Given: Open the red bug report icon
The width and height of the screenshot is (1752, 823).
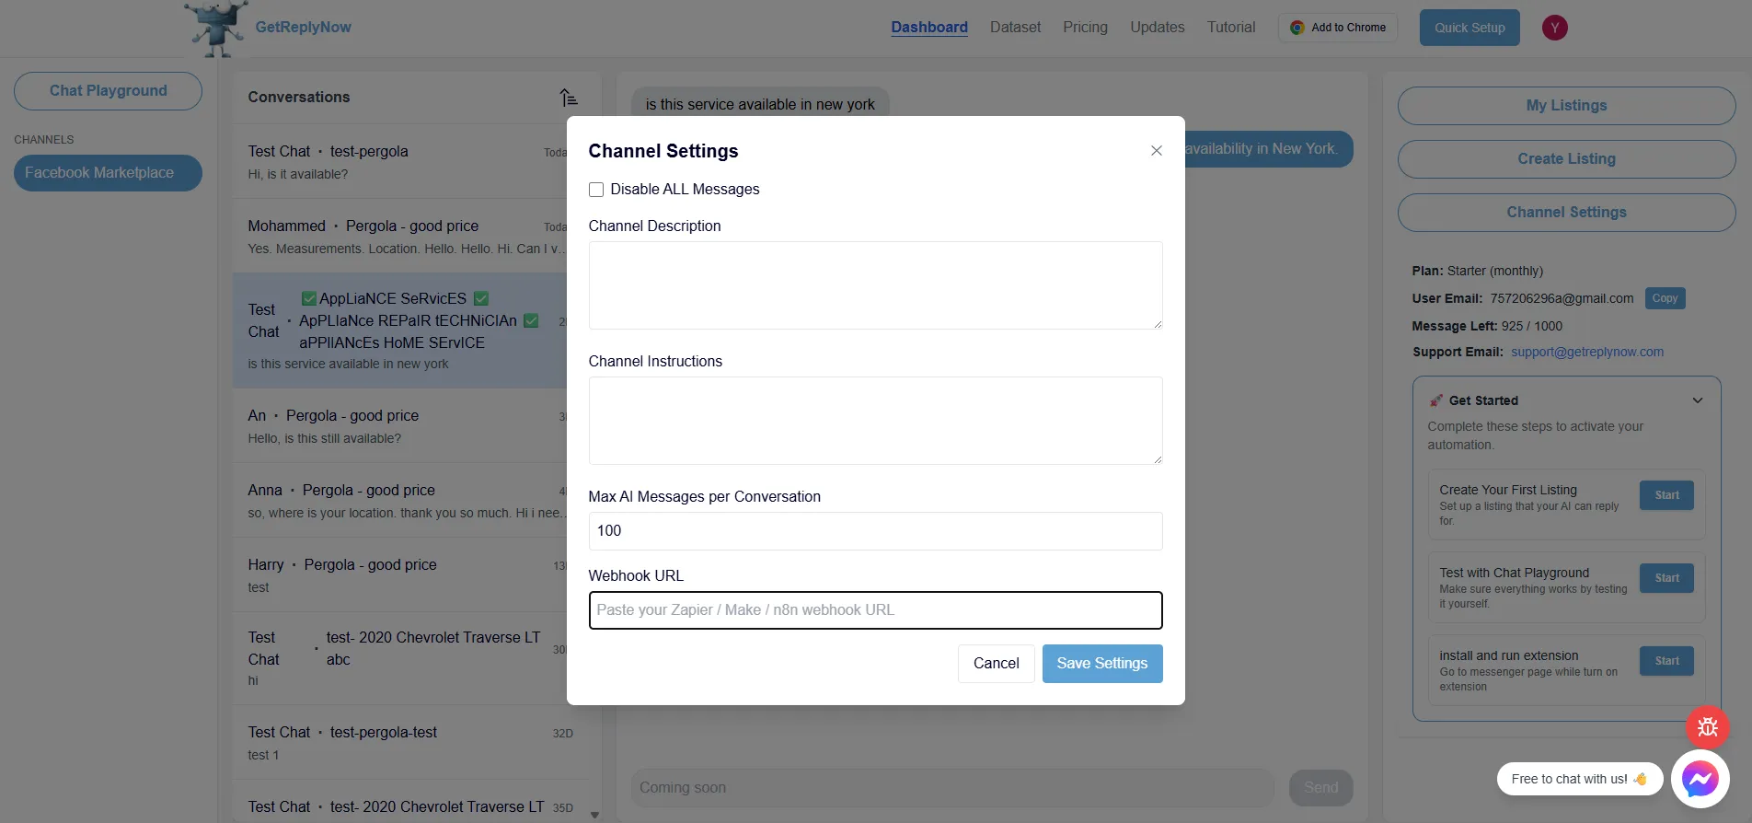Looking at the screenshot, I should [x=1708, y=727].
